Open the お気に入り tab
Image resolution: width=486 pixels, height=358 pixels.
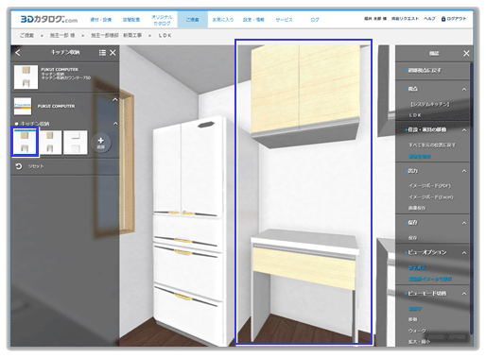223,20
